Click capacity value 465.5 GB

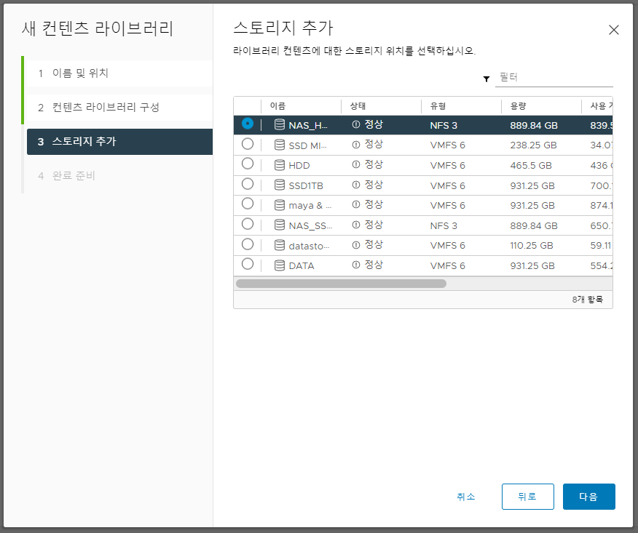coord(531,165)
